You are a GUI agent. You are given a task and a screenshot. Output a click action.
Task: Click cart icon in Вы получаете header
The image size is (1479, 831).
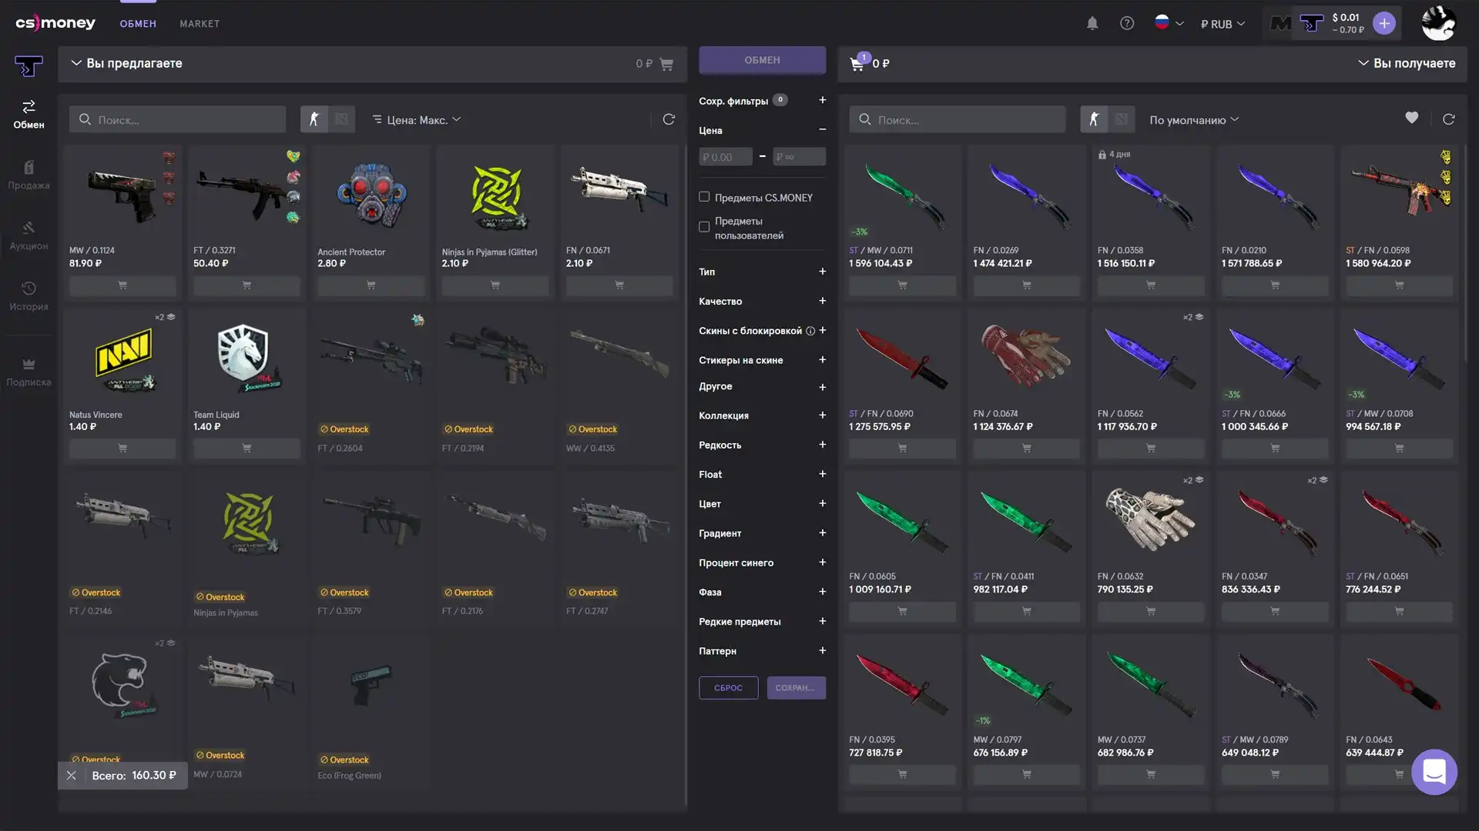coord(858,63)
